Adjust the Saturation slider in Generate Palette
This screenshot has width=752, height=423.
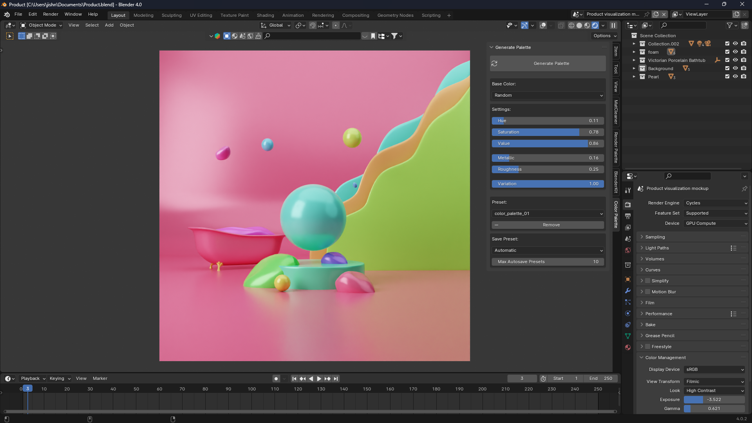pos(548,132)
